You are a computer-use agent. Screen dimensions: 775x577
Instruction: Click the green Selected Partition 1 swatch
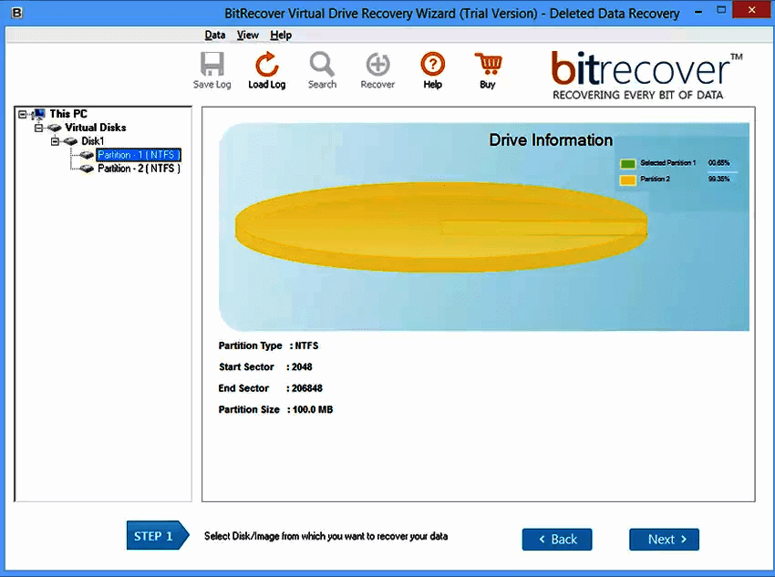[x=627, y=163]
